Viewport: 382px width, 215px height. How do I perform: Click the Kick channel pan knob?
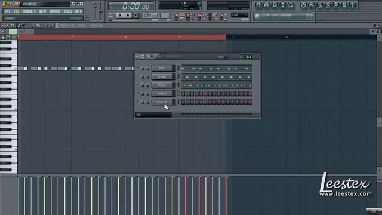pyautogui.click(x=143, y=69)
